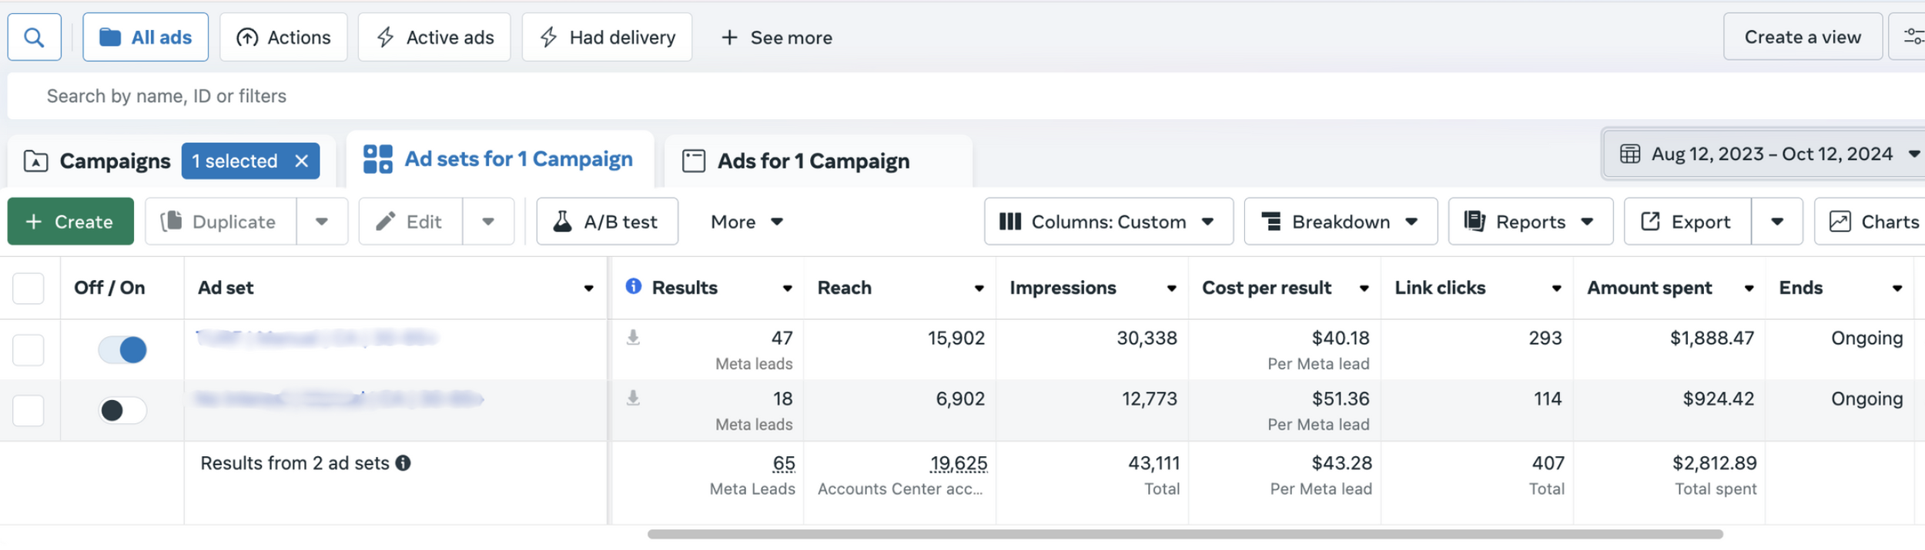Open the Breakdown dropdown
The image size is (1925, 550).
[1340, 222]
